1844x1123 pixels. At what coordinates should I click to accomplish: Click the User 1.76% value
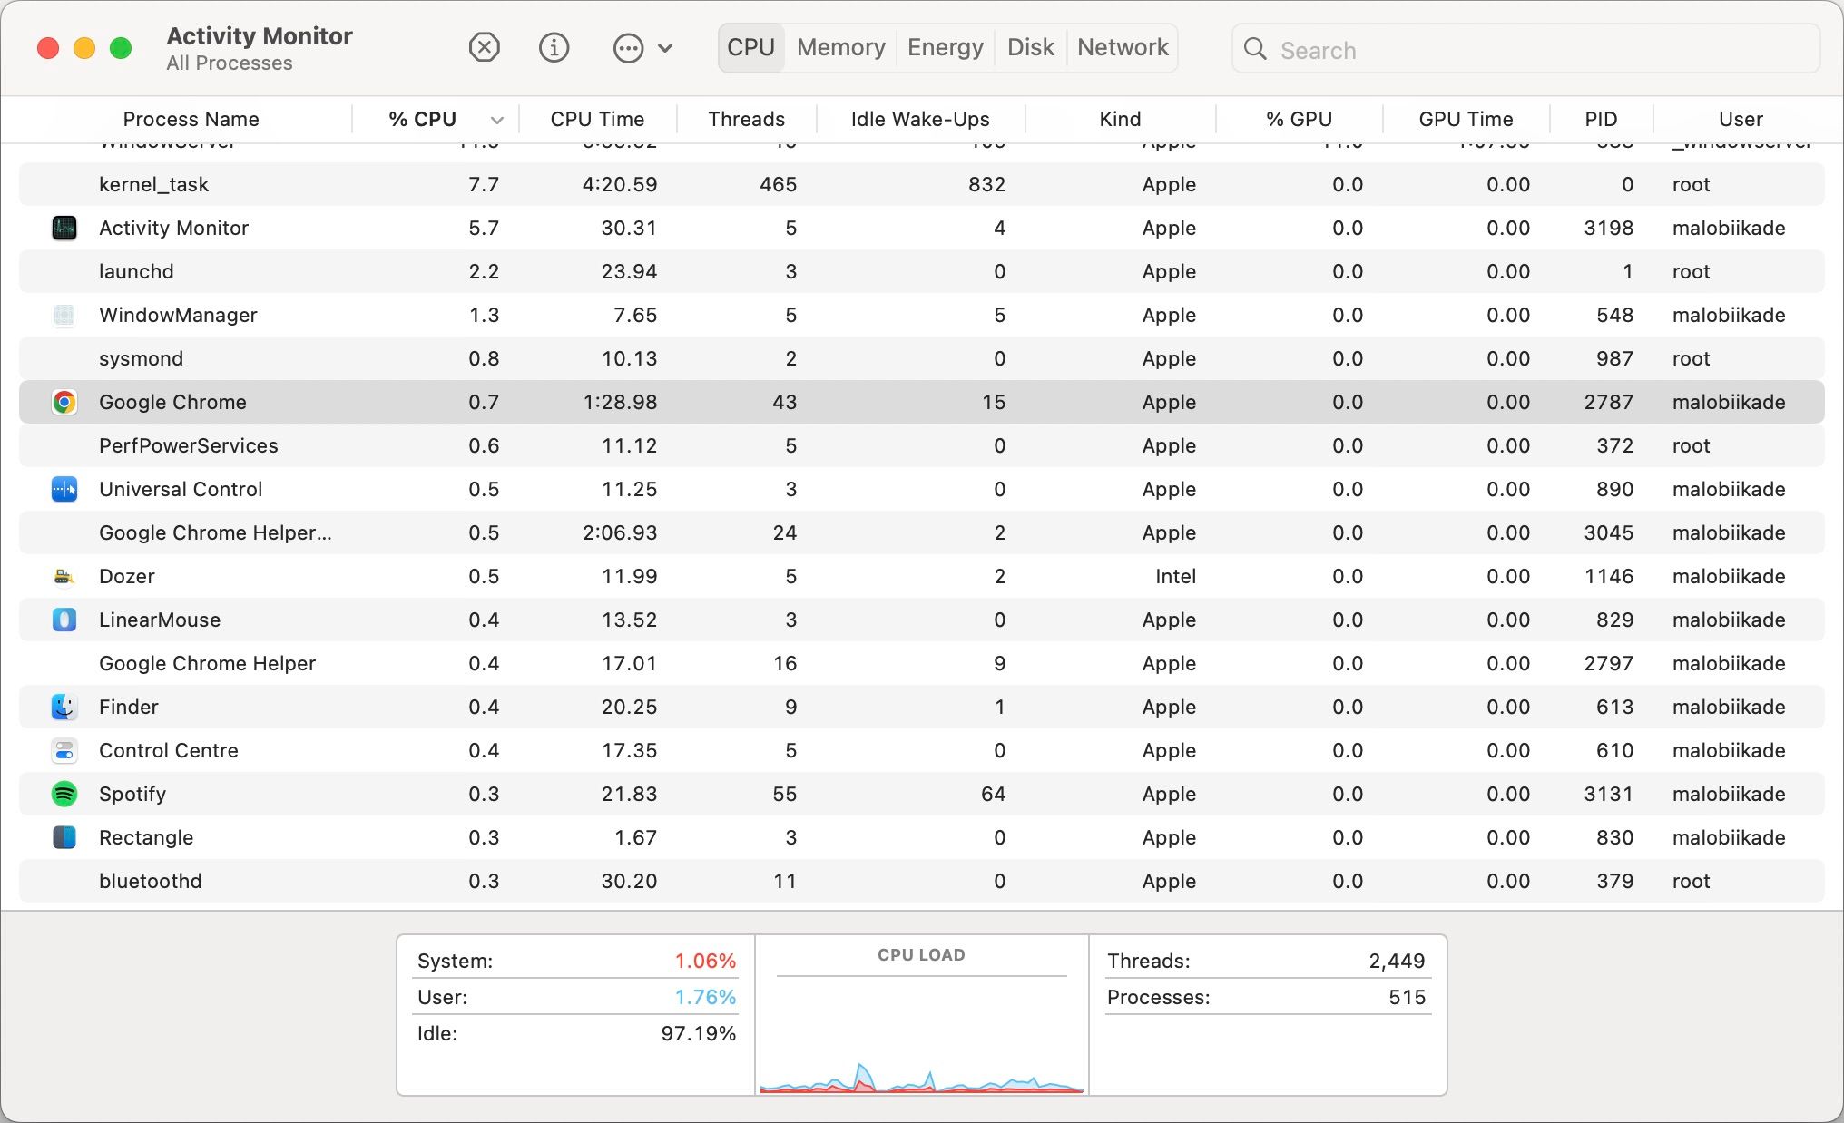pyautogui.click(x=705, y=997)
